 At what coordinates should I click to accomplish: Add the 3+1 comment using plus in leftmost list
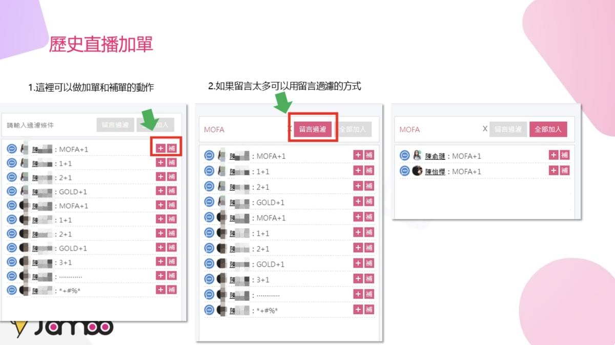click(160, 261)
